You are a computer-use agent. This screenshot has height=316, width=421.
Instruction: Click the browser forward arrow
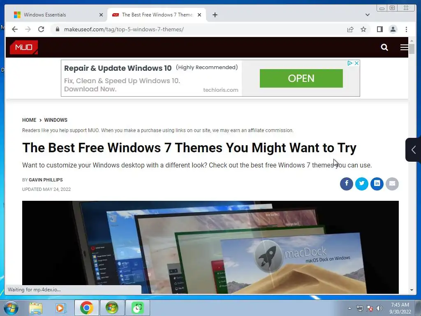tap(28, 29)
